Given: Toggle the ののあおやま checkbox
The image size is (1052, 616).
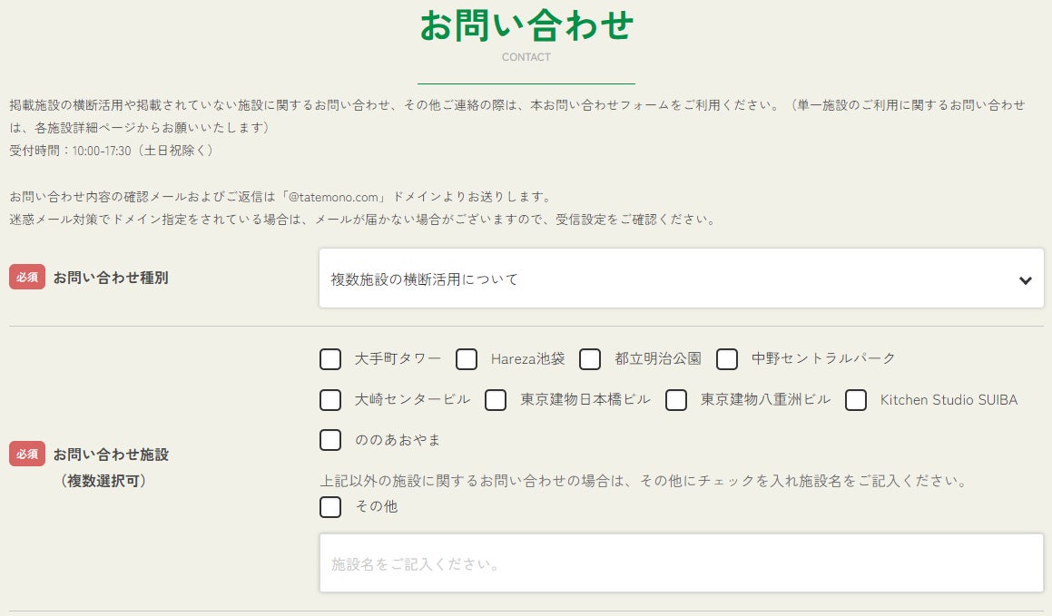Looking at the screenshot, I should point(330,440).
